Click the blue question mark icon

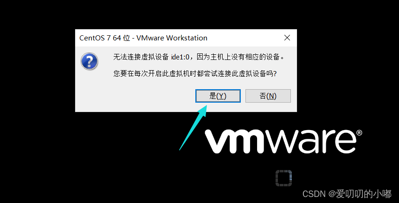(x=90, y=61)
